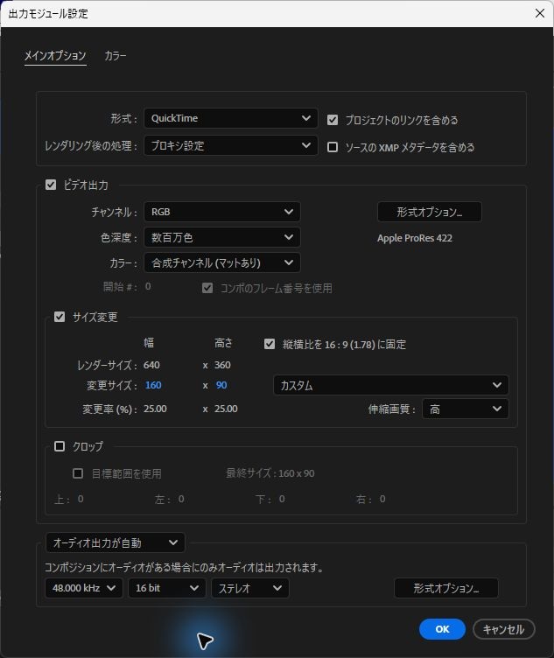Open the レンダリング後の処理 dropdown
This screenshot has height=658, width=554.
230,145
